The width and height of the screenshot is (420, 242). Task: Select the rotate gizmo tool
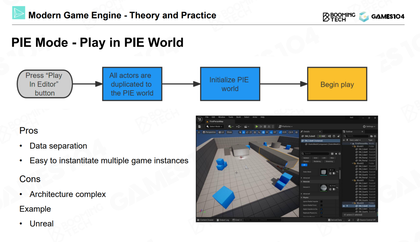point(247,132)
